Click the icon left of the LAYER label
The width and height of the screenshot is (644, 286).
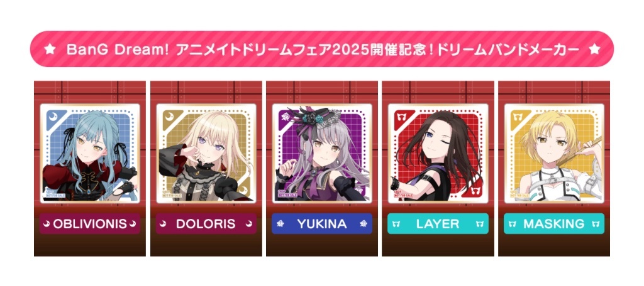click(x=397, y=224)
